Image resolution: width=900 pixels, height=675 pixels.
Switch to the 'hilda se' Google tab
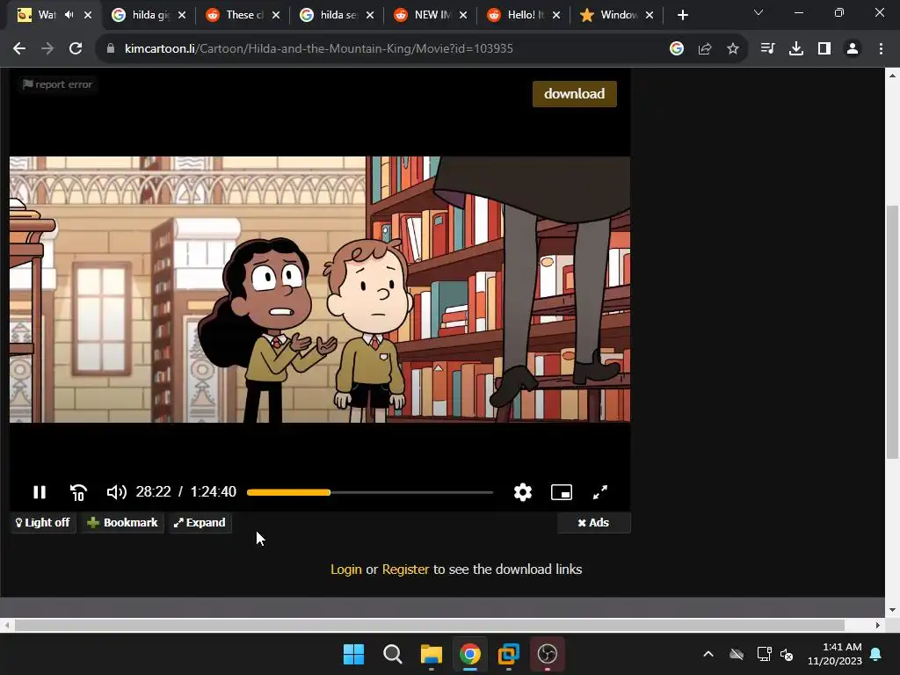[x=338, y=15]
